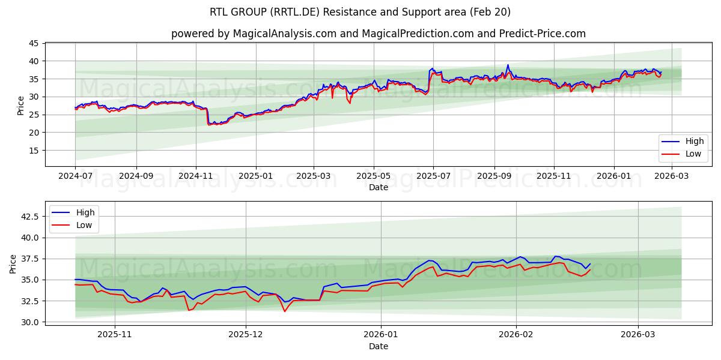Click the '2026-01' tick label in upper chart
This screenshot has height=360, width=721.
pos(614,176)
